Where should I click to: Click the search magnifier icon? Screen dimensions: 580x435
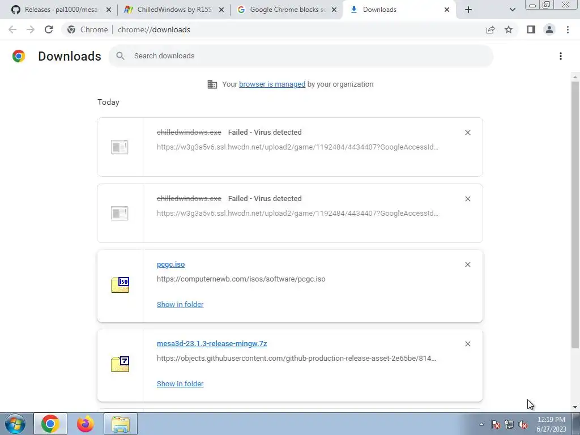(x=120, y=56)
